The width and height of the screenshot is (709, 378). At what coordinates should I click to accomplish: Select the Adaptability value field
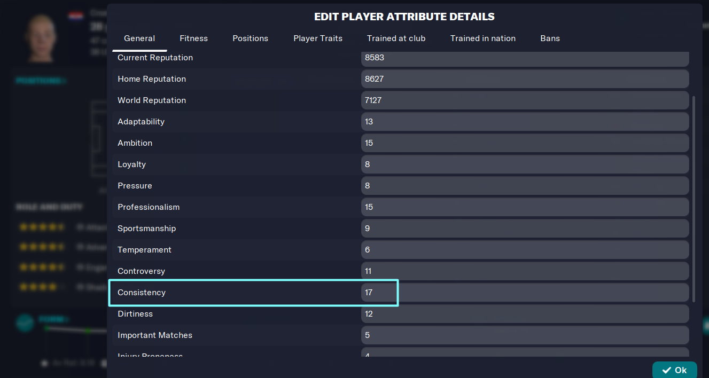click(x=525, y=122)
